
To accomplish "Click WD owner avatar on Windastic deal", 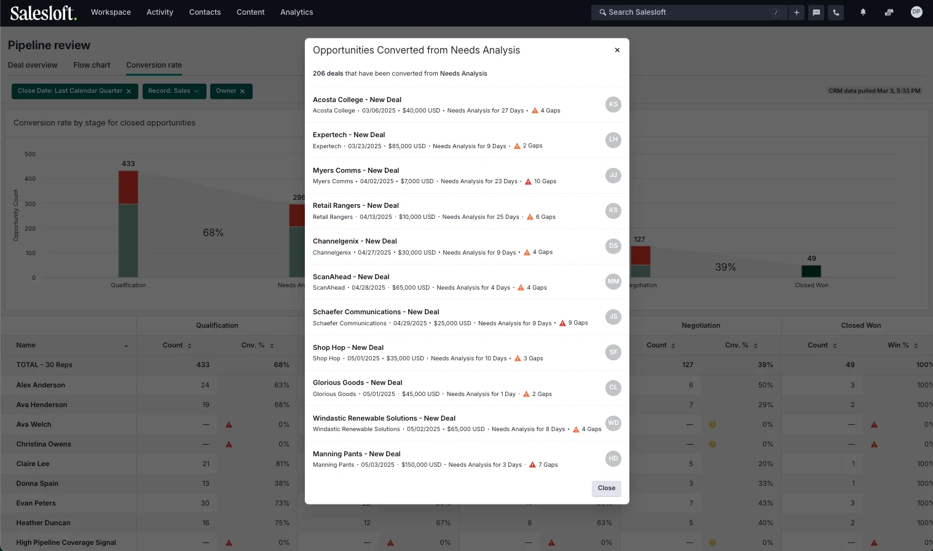I will [x=613, y=423].
